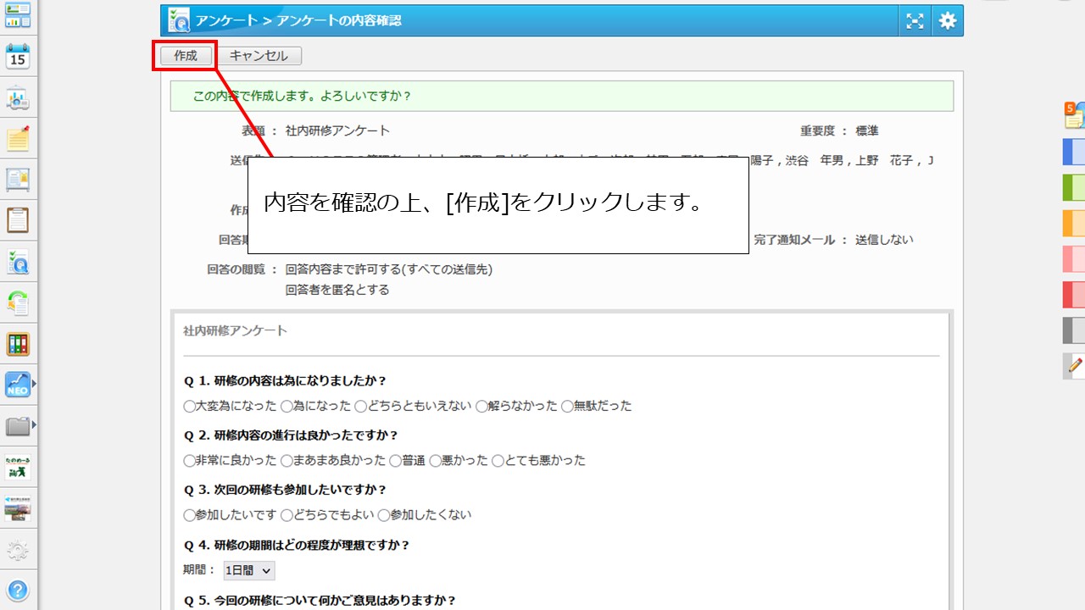Open the gear settings icon in the header
Viewport: 1085px width, 610px height.
[x=948, y=21]
